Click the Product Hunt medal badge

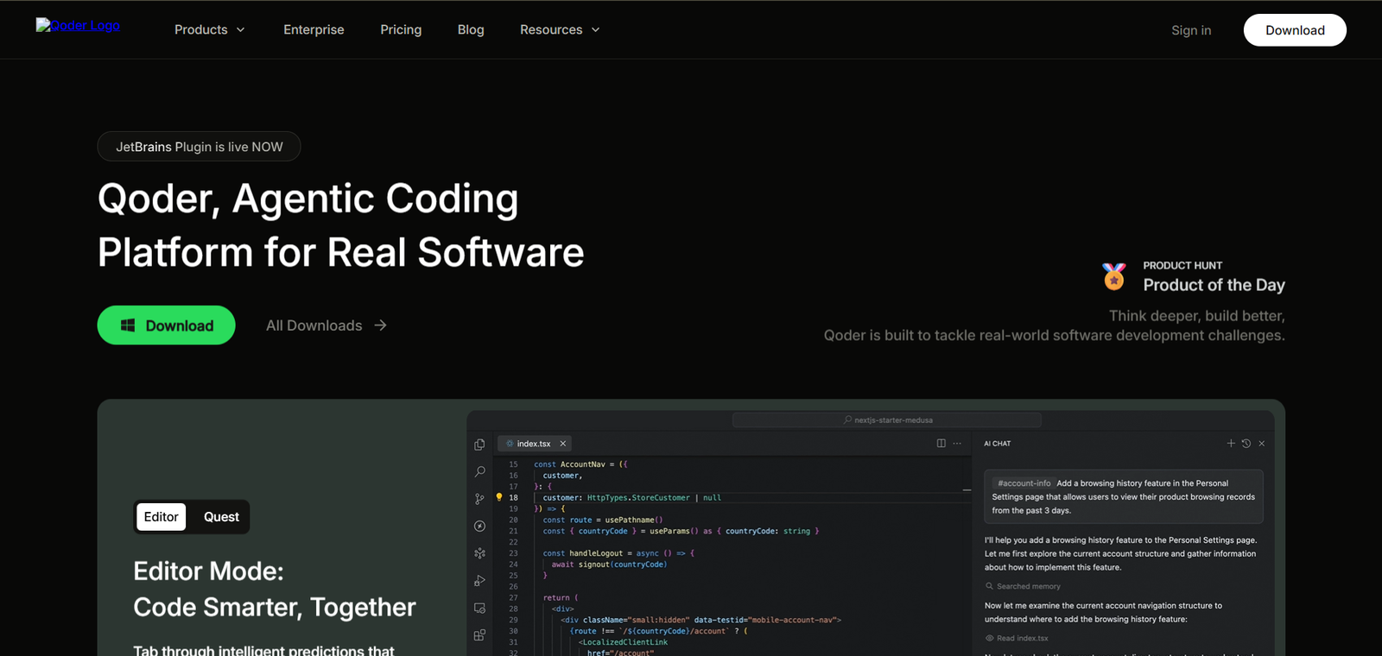[x=1113, y=276]
